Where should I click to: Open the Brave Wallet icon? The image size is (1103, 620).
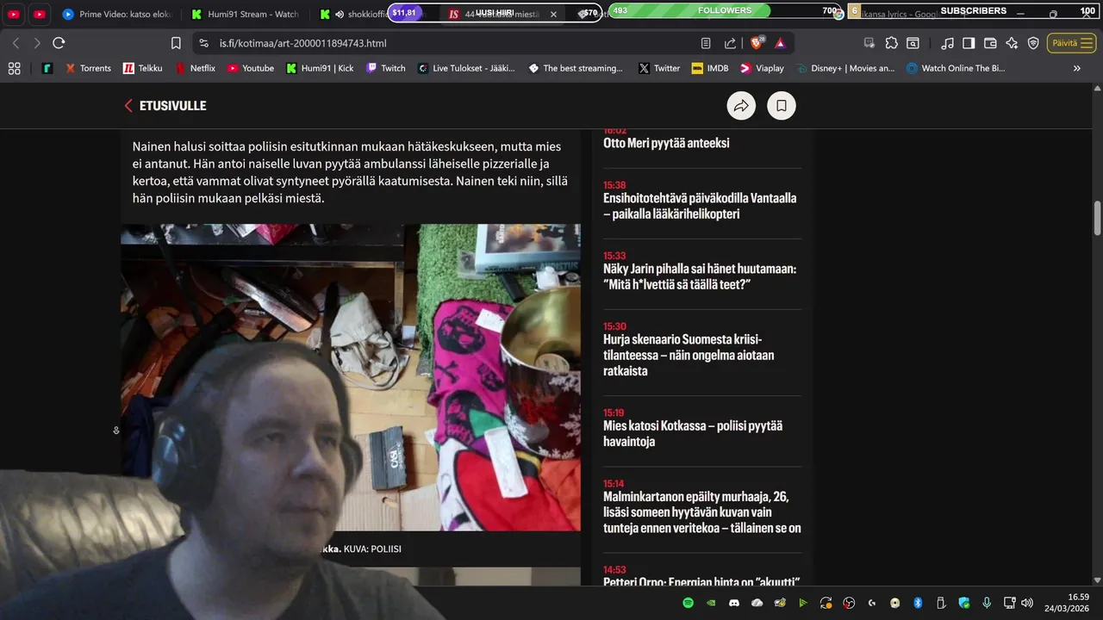990,43
